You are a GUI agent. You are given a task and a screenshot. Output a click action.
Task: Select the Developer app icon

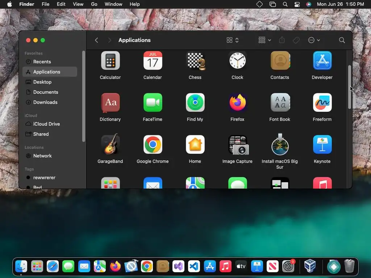(x=322, y=61)
